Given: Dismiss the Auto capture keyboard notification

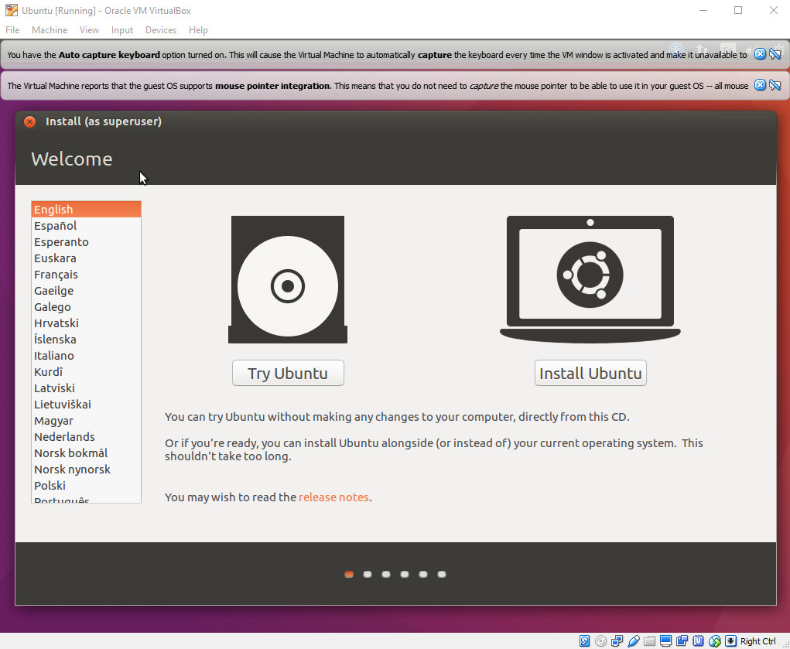Looking at the screenshot, I should [760, 54].
